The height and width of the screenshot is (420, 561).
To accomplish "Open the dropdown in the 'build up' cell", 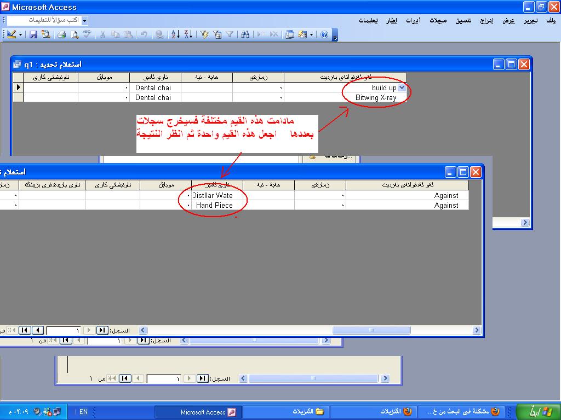I will coord(402,87).
